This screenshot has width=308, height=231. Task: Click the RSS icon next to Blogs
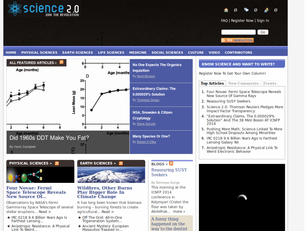click(x=171, y=164)
